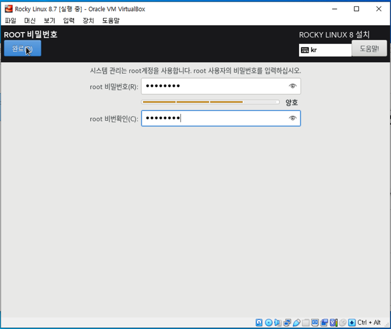Click the mouse integration status icon
The width and height of the screenshot is (391, 329).
pos(344,322)
